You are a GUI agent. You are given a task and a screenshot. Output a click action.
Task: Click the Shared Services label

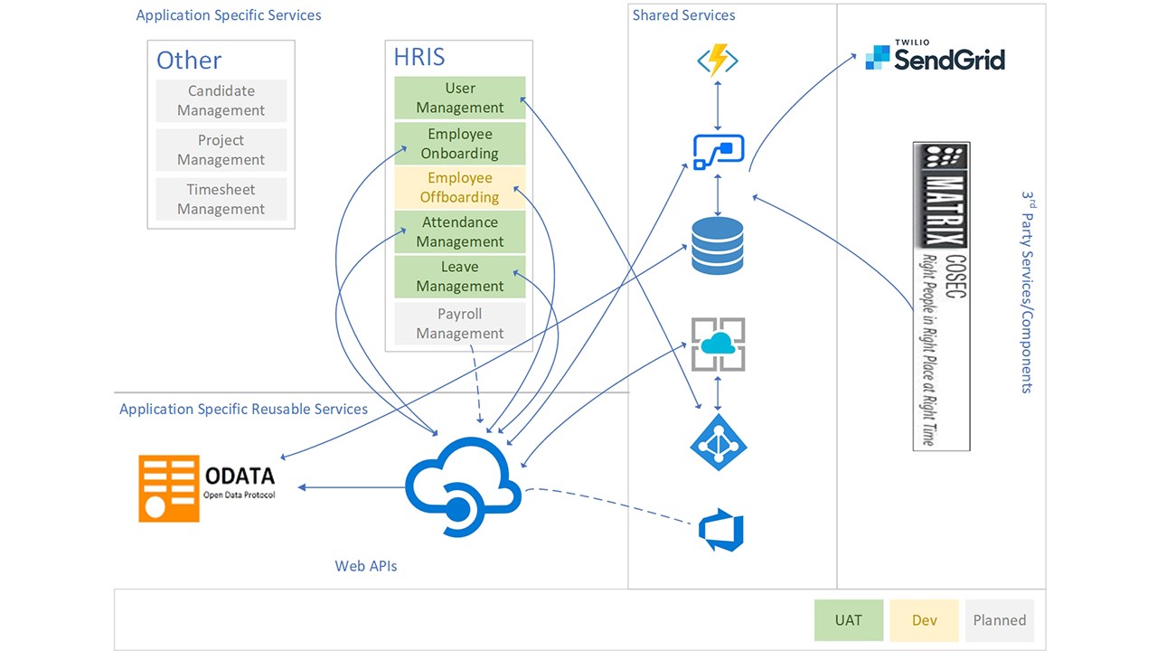[x=684, y=15]
